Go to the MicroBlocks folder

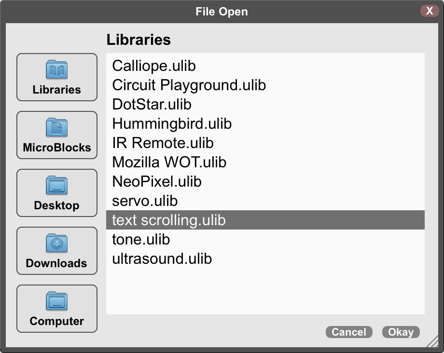[x=57, y=135]
